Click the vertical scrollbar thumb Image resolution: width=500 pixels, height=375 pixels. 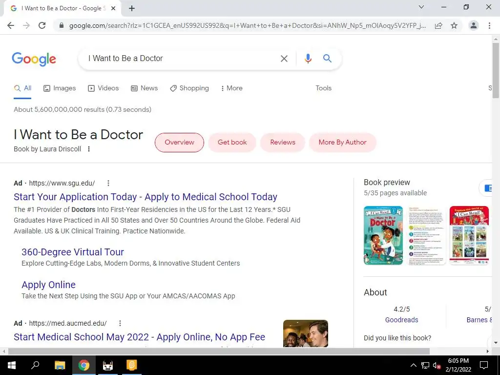496,70
